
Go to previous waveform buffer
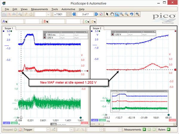point(74,14)
